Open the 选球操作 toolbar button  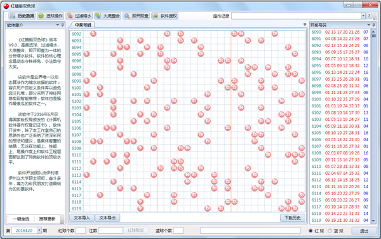coord(51,16)
